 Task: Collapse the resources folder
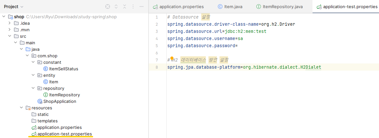point(21,108)
